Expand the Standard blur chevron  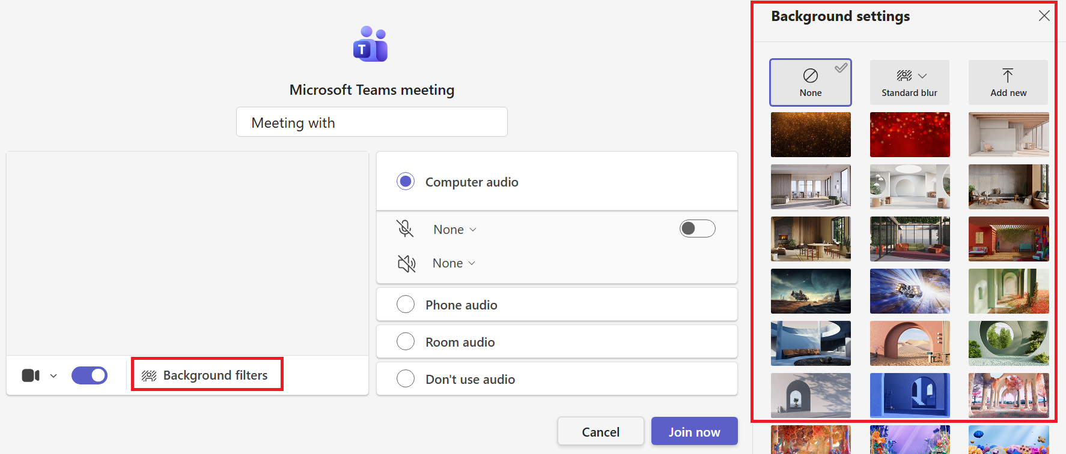tap(922, 76)
